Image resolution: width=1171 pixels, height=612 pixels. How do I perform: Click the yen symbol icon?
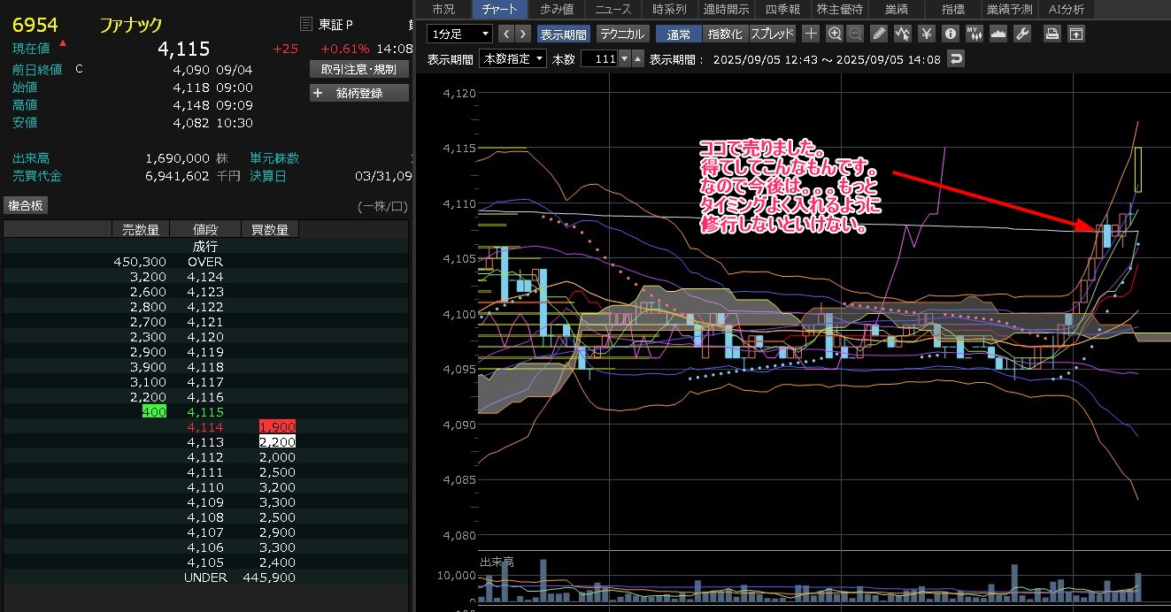[x=927, y=34]
